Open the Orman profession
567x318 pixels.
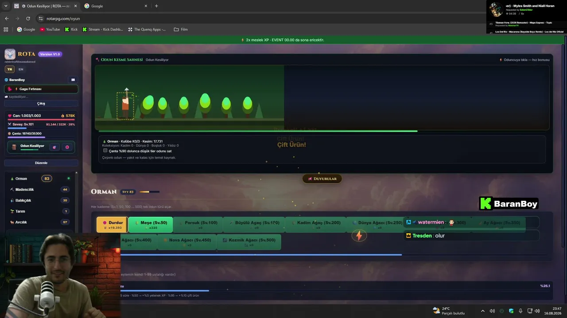[40, 178]
